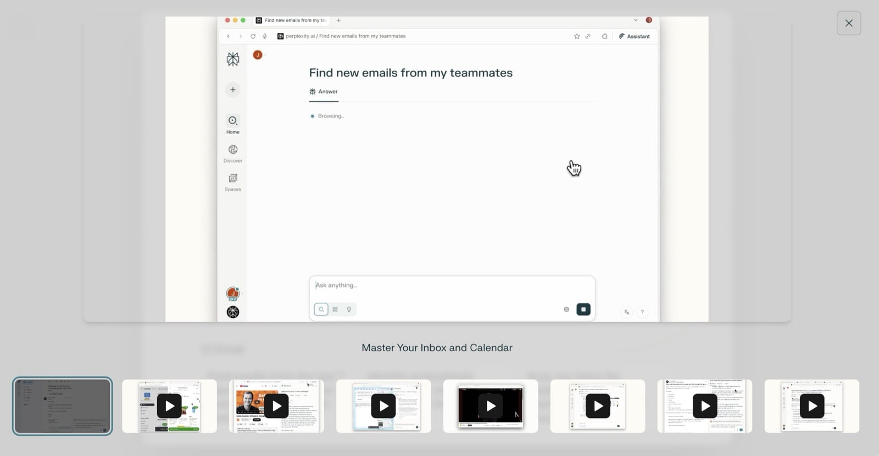Click the help question mark icon
This screenshot has height=456, width=879.
(x=642, y=312)
